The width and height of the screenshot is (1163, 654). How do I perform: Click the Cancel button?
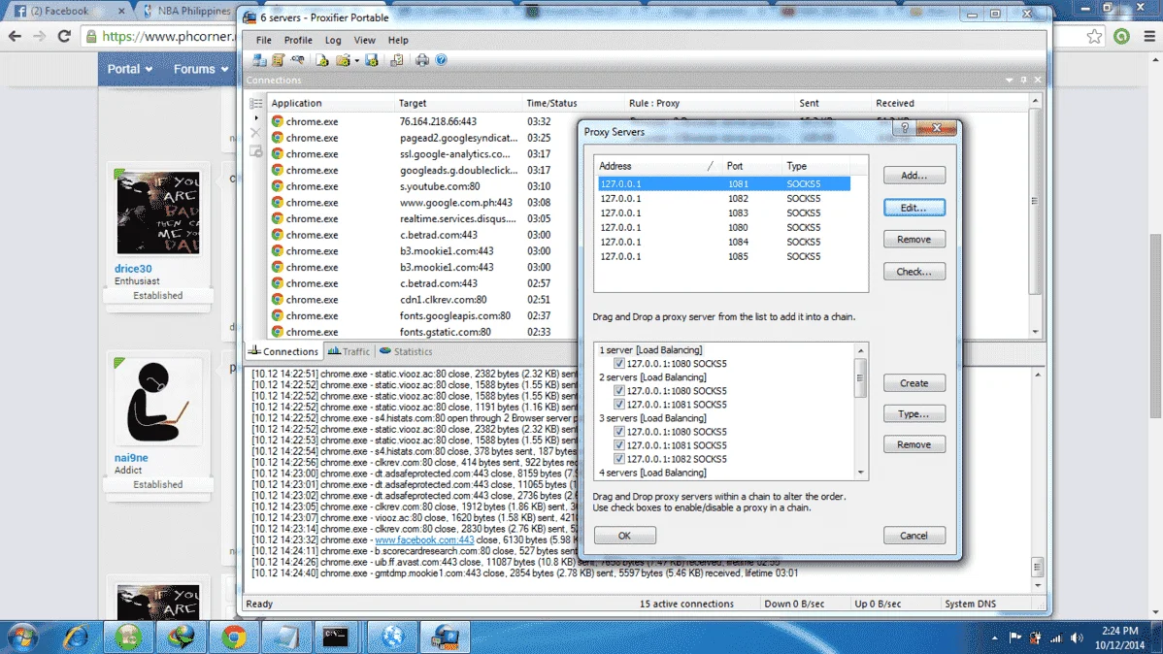tap(914, 536)
